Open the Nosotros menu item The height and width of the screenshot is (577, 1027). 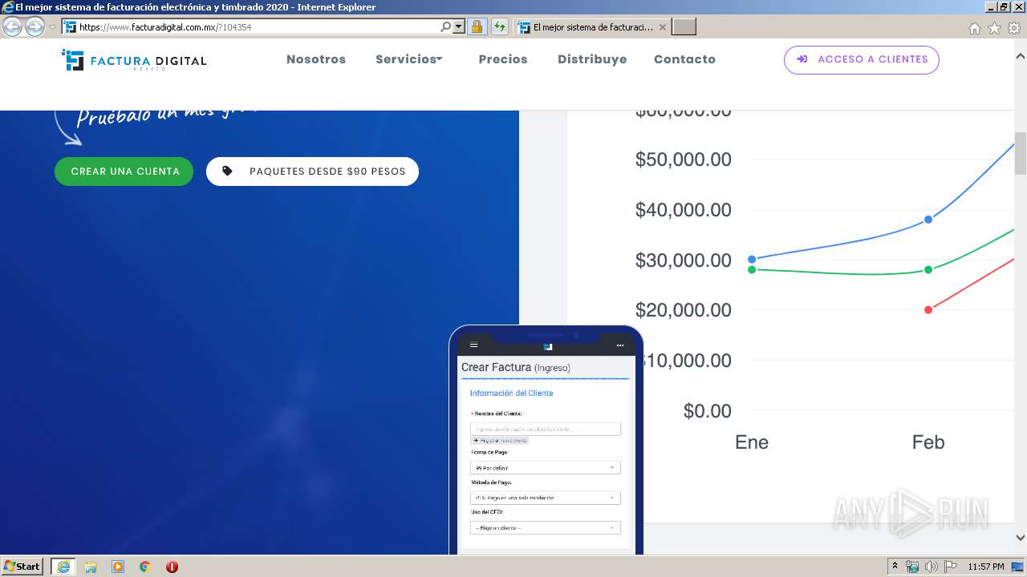coord(316,59)
